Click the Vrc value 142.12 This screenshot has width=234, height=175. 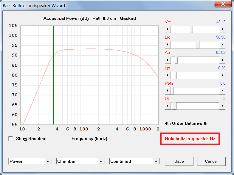pyautogui.click(x=219, y=22)
